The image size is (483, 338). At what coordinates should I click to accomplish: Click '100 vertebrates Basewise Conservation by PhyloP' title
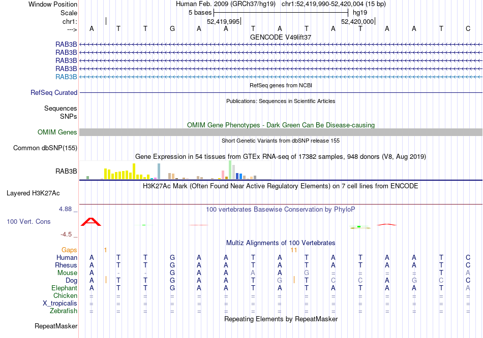pos(281,210)
